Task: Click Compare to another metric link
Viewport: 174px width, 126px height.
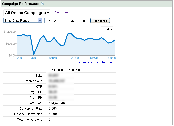Action: pos(97,62)
